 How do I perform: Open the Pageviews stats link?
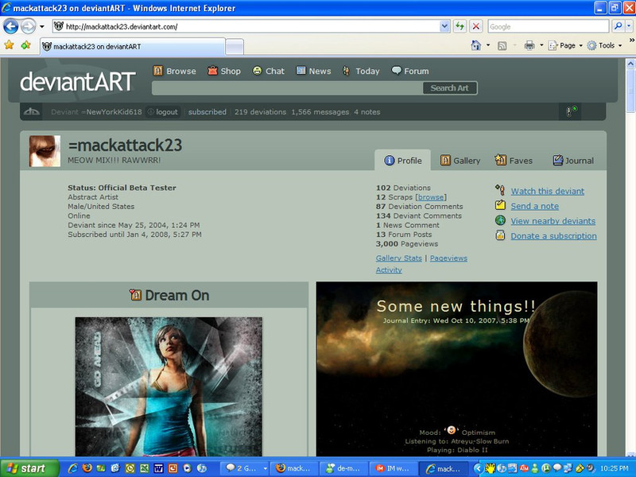[448, 258]
